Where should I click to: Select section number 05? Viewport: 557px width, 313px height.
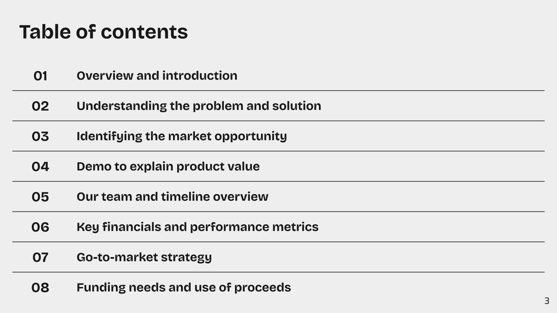click(x=40, y=197)
